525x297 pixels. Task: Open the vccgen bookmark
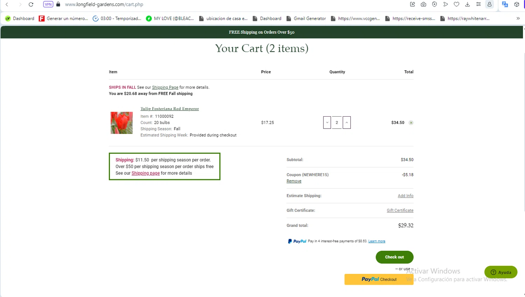pos(355,19)
